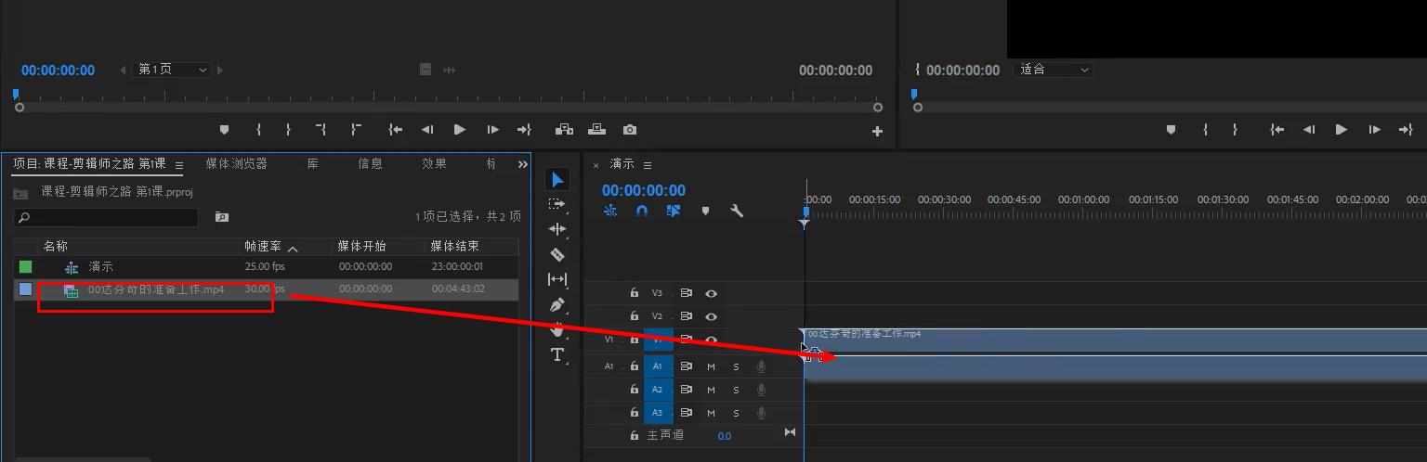
Task: Click Mark In in Program monitor
Action: [x=1205, y=130]
